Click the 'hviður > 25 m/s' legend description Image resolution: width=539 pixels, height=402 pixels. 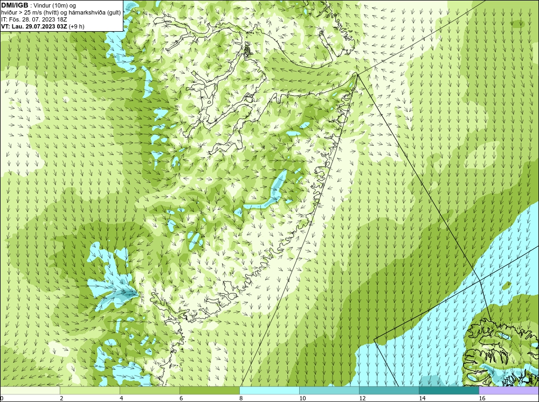pyautogui.click(x=61, y=13)
